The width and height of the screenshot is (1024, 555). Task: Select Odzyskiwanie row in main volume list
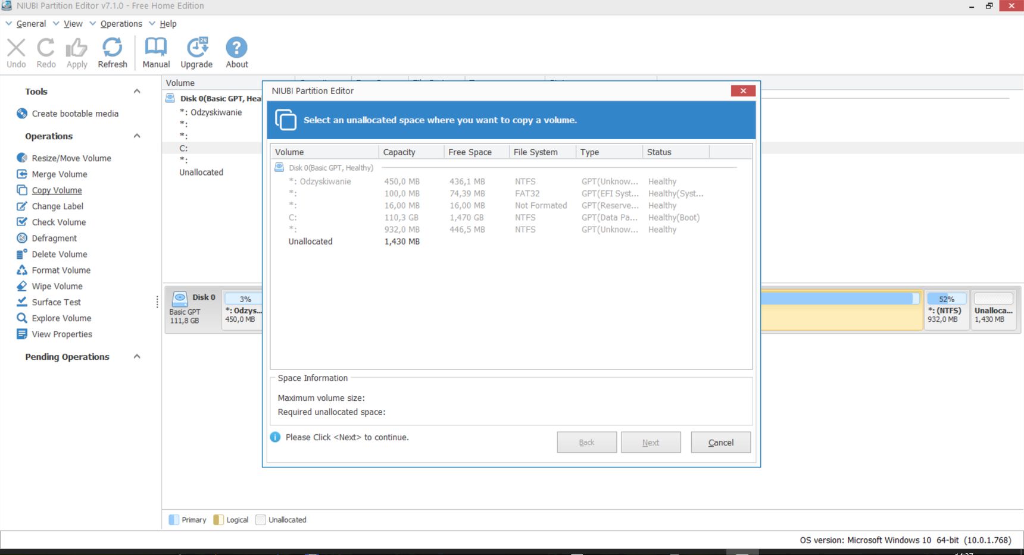coord(211,112)
